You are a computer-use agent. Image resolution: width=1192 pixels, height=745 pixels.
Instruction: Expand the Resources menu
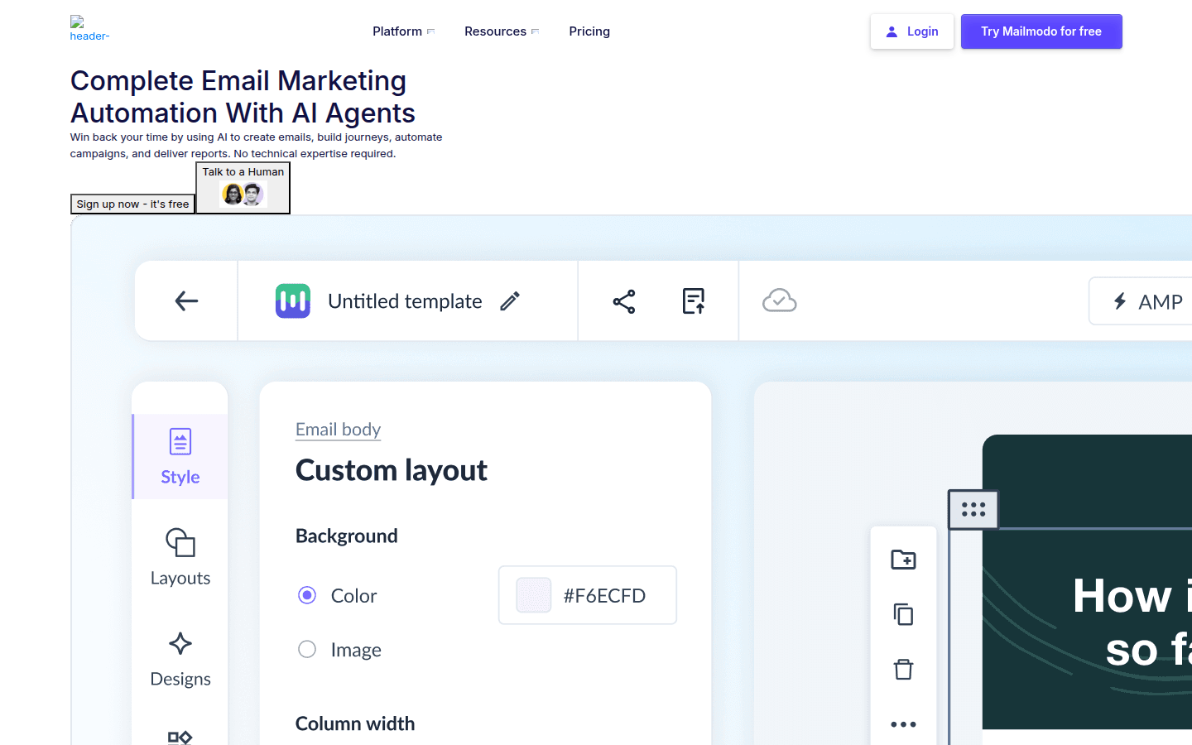pyautogui.click(x=496, y=31)
